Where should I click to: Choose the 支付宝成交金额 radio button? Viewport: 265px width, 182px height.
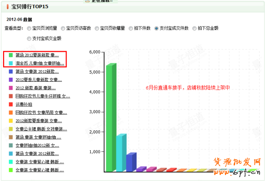[x=29, y=39]
